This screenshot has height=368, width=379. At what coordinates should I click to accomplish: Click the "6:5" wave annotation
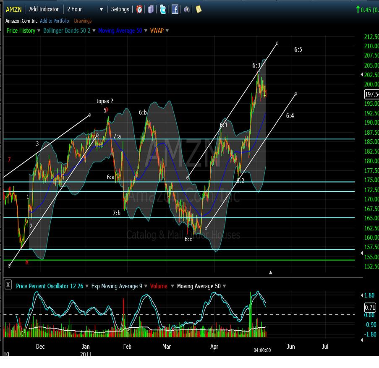point(298,50)
